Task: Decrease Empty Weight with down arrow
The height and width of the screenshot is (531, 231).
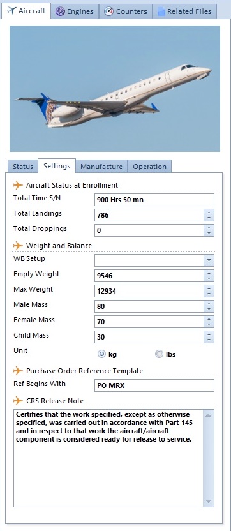Action: tap(209, 279)
